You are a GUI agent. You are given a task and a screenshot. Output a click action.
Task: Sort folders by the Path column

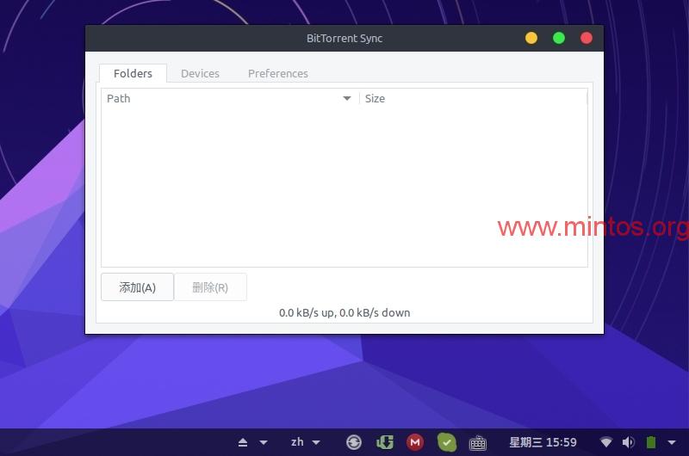230,98
